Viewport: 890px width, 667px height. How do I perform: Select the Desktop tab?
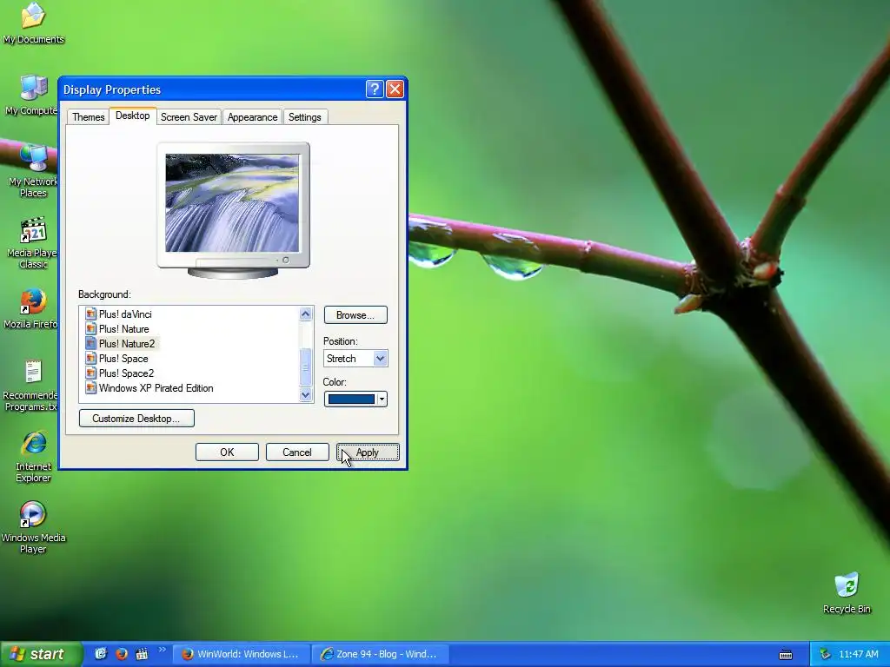tap(133, 116)
